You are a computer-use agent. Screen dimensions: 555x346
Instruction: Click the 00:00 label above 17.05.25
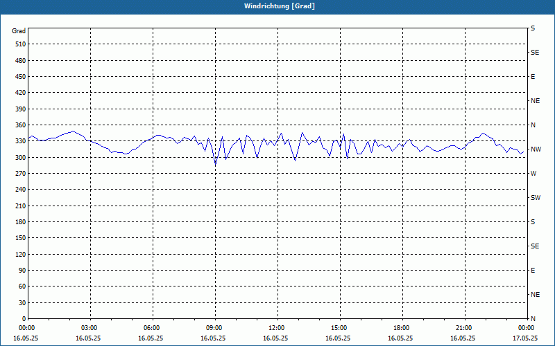(x=526, y=328)
